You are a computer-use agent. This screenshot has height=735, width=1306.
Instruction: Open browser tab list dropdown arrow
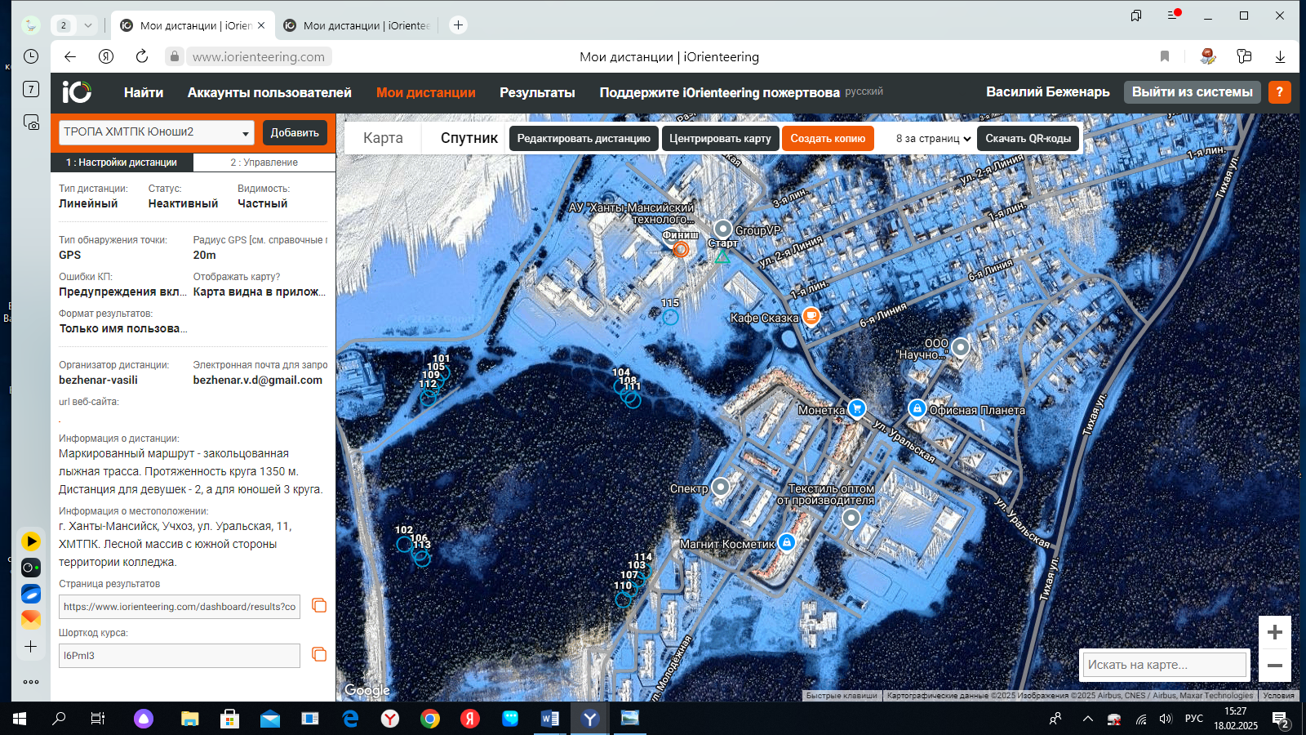88,25
